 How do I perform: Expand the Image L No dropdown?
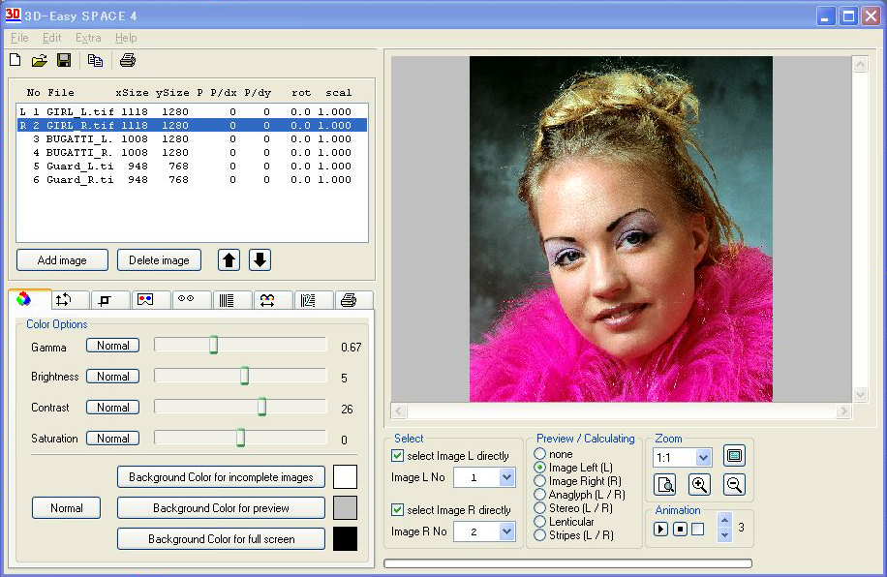507,477
